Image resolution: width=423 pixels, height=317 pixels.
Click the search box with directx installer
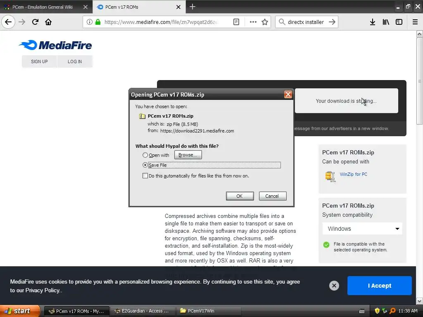(306, 22)
